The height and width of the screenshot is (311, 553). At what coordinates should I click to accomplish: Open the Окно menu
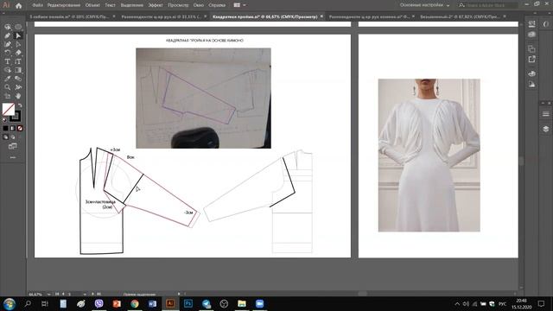coord(199,5)
